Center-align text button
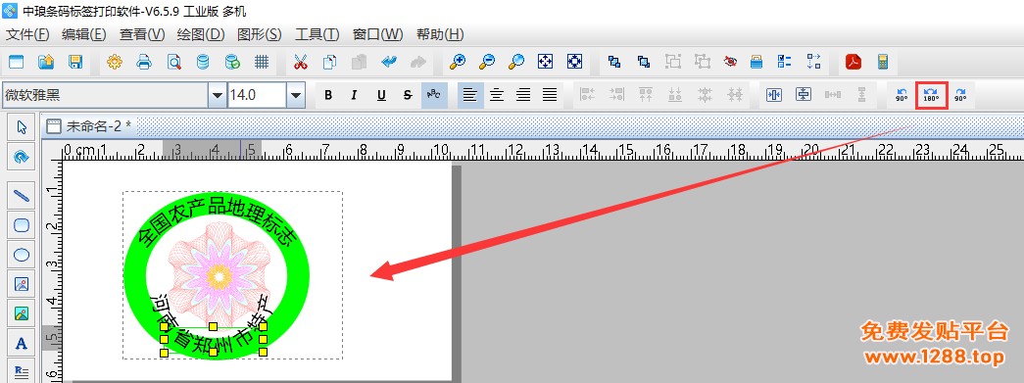Image resolution: width=1024 pixels, height=383 pixels. (497, 95)
